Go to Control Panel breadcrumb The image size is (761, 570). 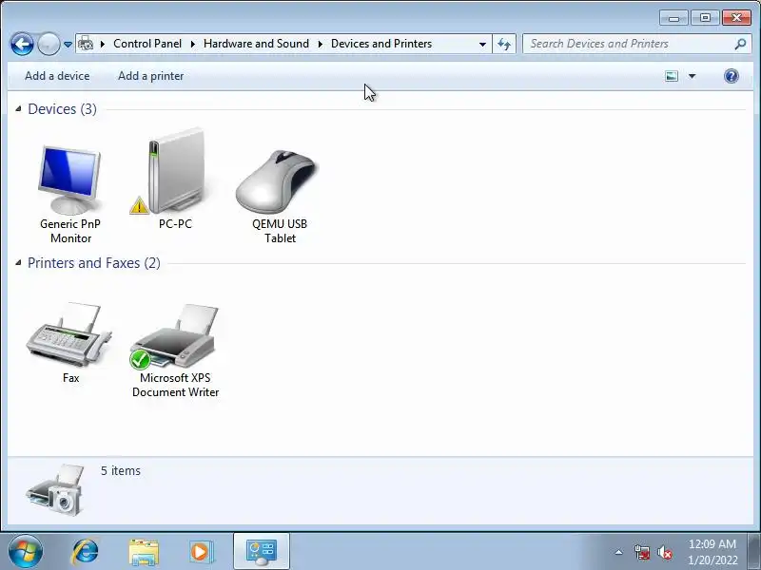pos(147,44)
